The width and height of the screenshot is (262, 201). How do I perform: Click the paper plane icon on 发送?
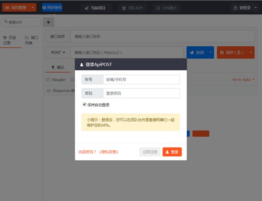192,52
